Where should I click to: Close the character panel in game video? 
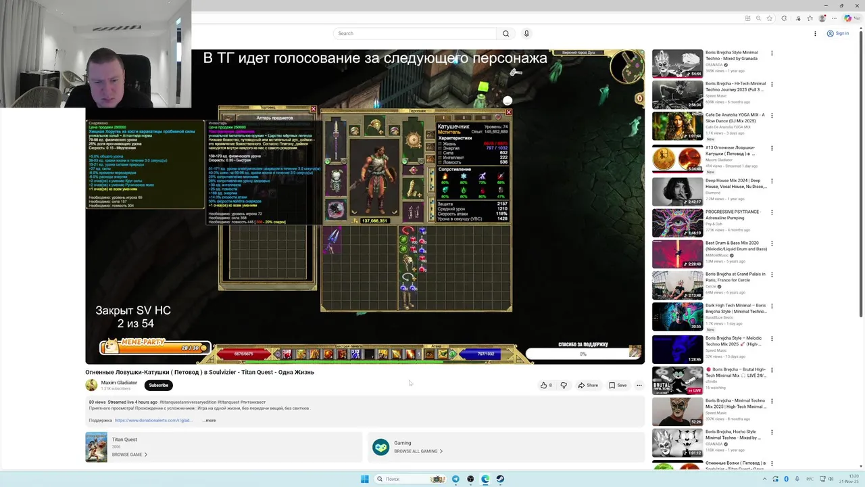tap(509, 112)
